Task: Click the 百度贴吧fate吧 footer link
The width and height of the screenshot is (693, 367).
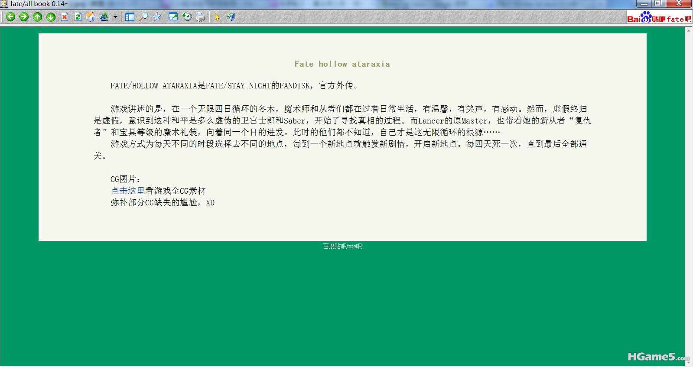Action: (342, 246)
